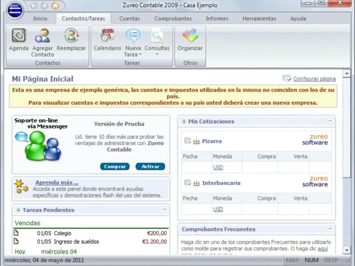
Task: Click the Comprar button
Action: click(x=115, y=167)
